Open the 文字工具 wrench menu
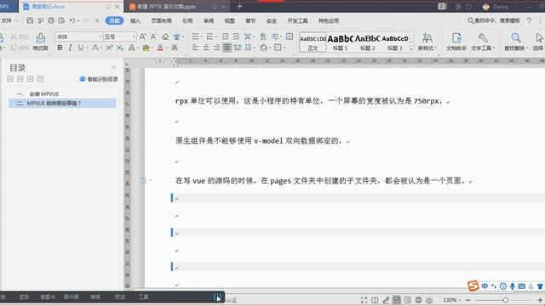The width and height of the screenshot is (545, 306). [x=483, y=42]
